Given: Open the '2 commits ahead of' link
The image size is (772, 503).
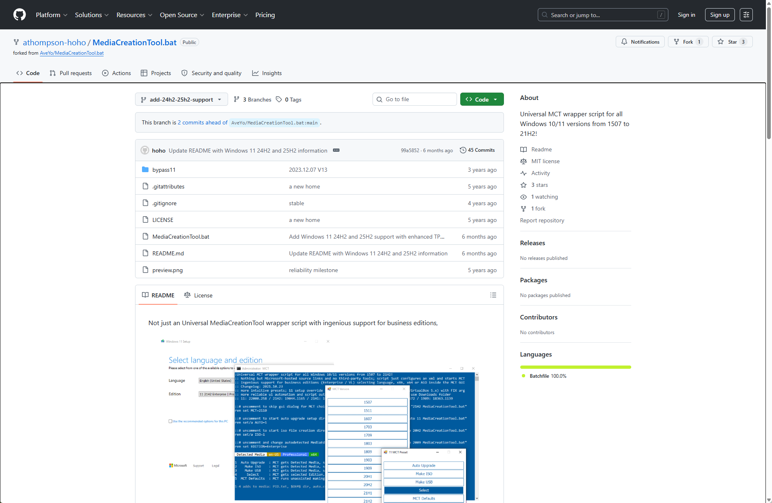Looking at the screenshot, I should point(202,122).
